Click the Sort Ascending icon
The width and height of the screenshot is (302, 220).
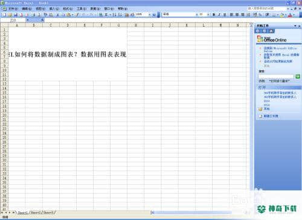tap(114, 15)
